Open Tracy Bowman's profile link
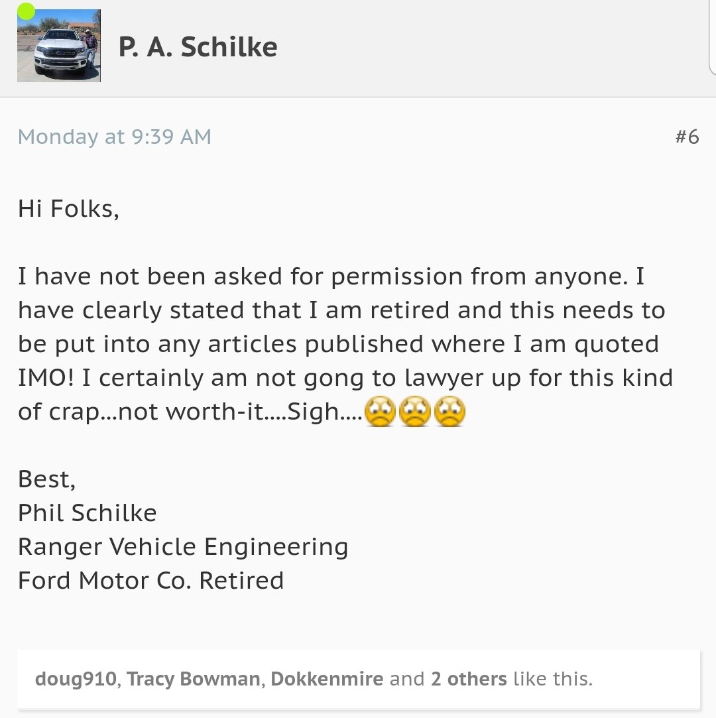 193,679
